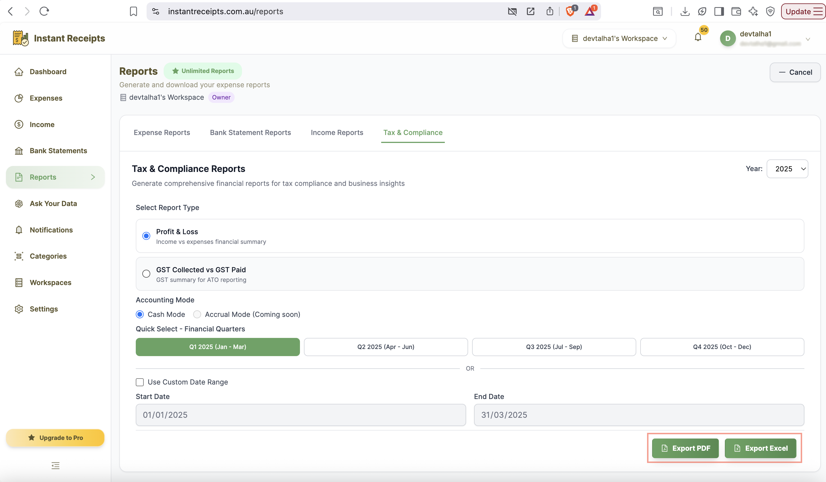Collapse the sidebar using the bottom icon

(55, 465)
